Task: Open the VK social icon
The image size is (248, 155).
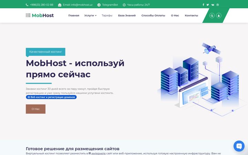Action: click(x=213, y=5)
